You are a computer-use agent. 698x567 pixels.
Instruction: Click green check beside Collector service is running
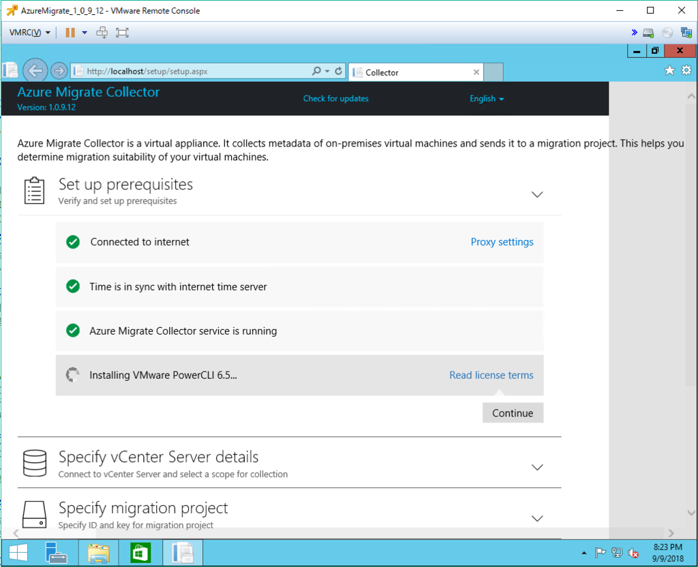pyautogui.click(x=73, y=331)
